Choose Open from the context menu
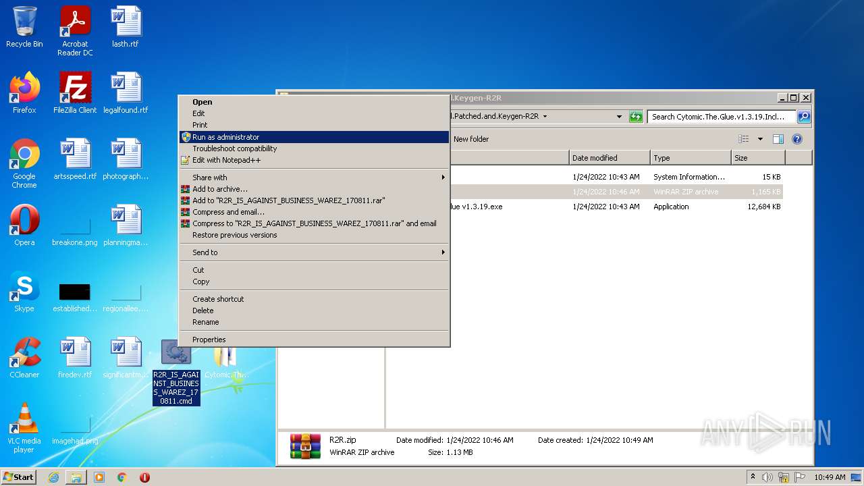 (x=314, y=102)
